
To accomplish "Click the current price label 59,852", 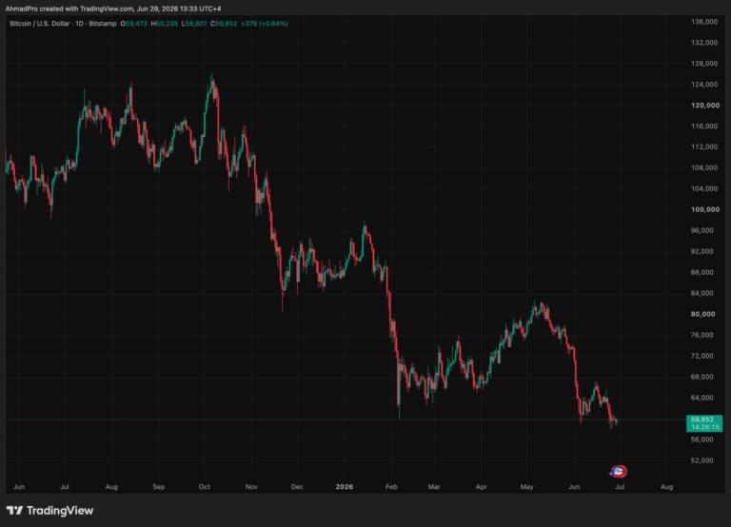I will tap(702, 420).
